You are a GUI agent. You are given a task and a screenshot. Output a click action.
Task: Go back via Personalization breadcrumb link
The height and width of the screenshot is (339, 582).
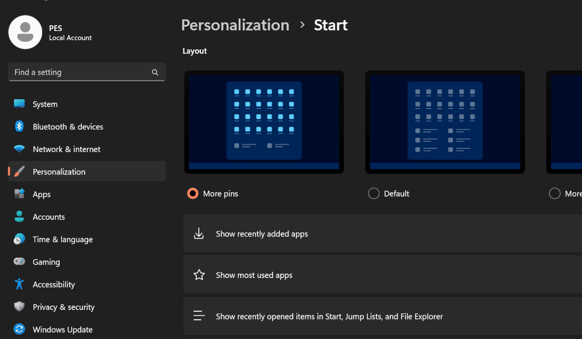click(235, 25)
